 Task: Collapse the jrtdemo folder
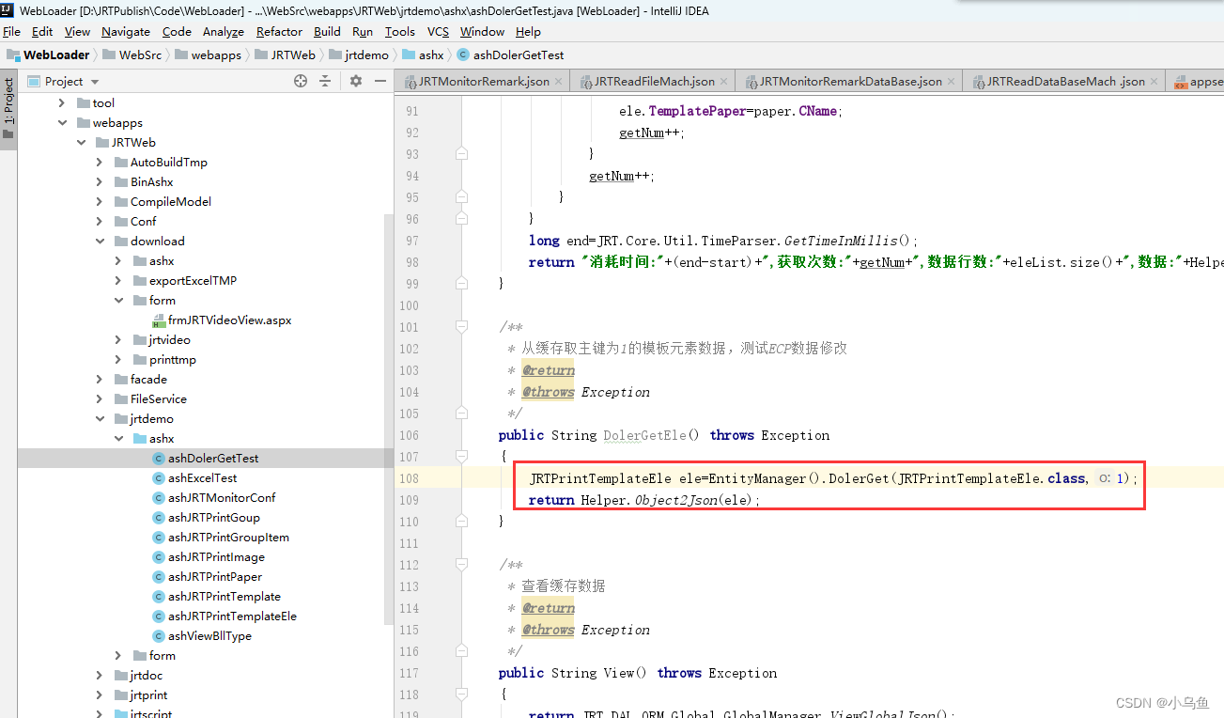(x=100, y=419)
